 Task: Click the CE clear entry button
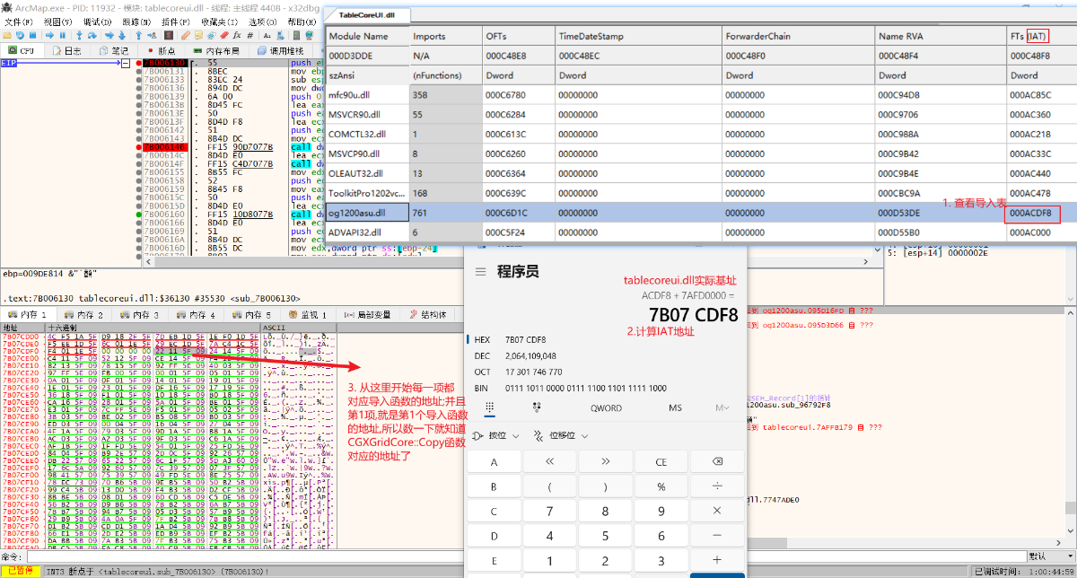pos(661,461)
